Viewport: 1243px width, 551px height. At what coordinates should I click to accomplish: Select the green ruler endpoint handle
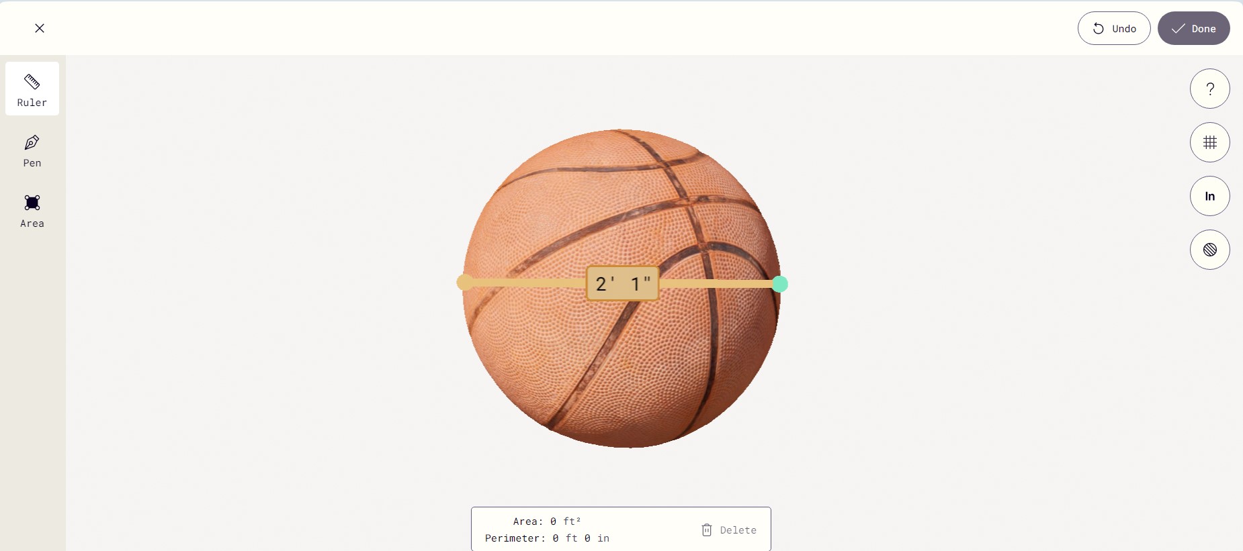point(779,284)
